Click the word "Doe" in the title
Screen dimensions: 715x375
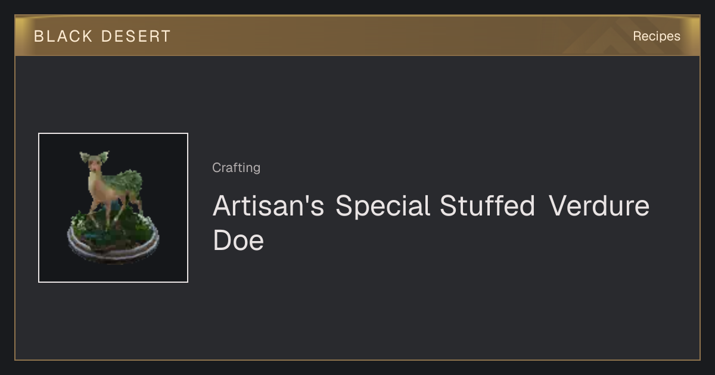click(x=238, y=241)
